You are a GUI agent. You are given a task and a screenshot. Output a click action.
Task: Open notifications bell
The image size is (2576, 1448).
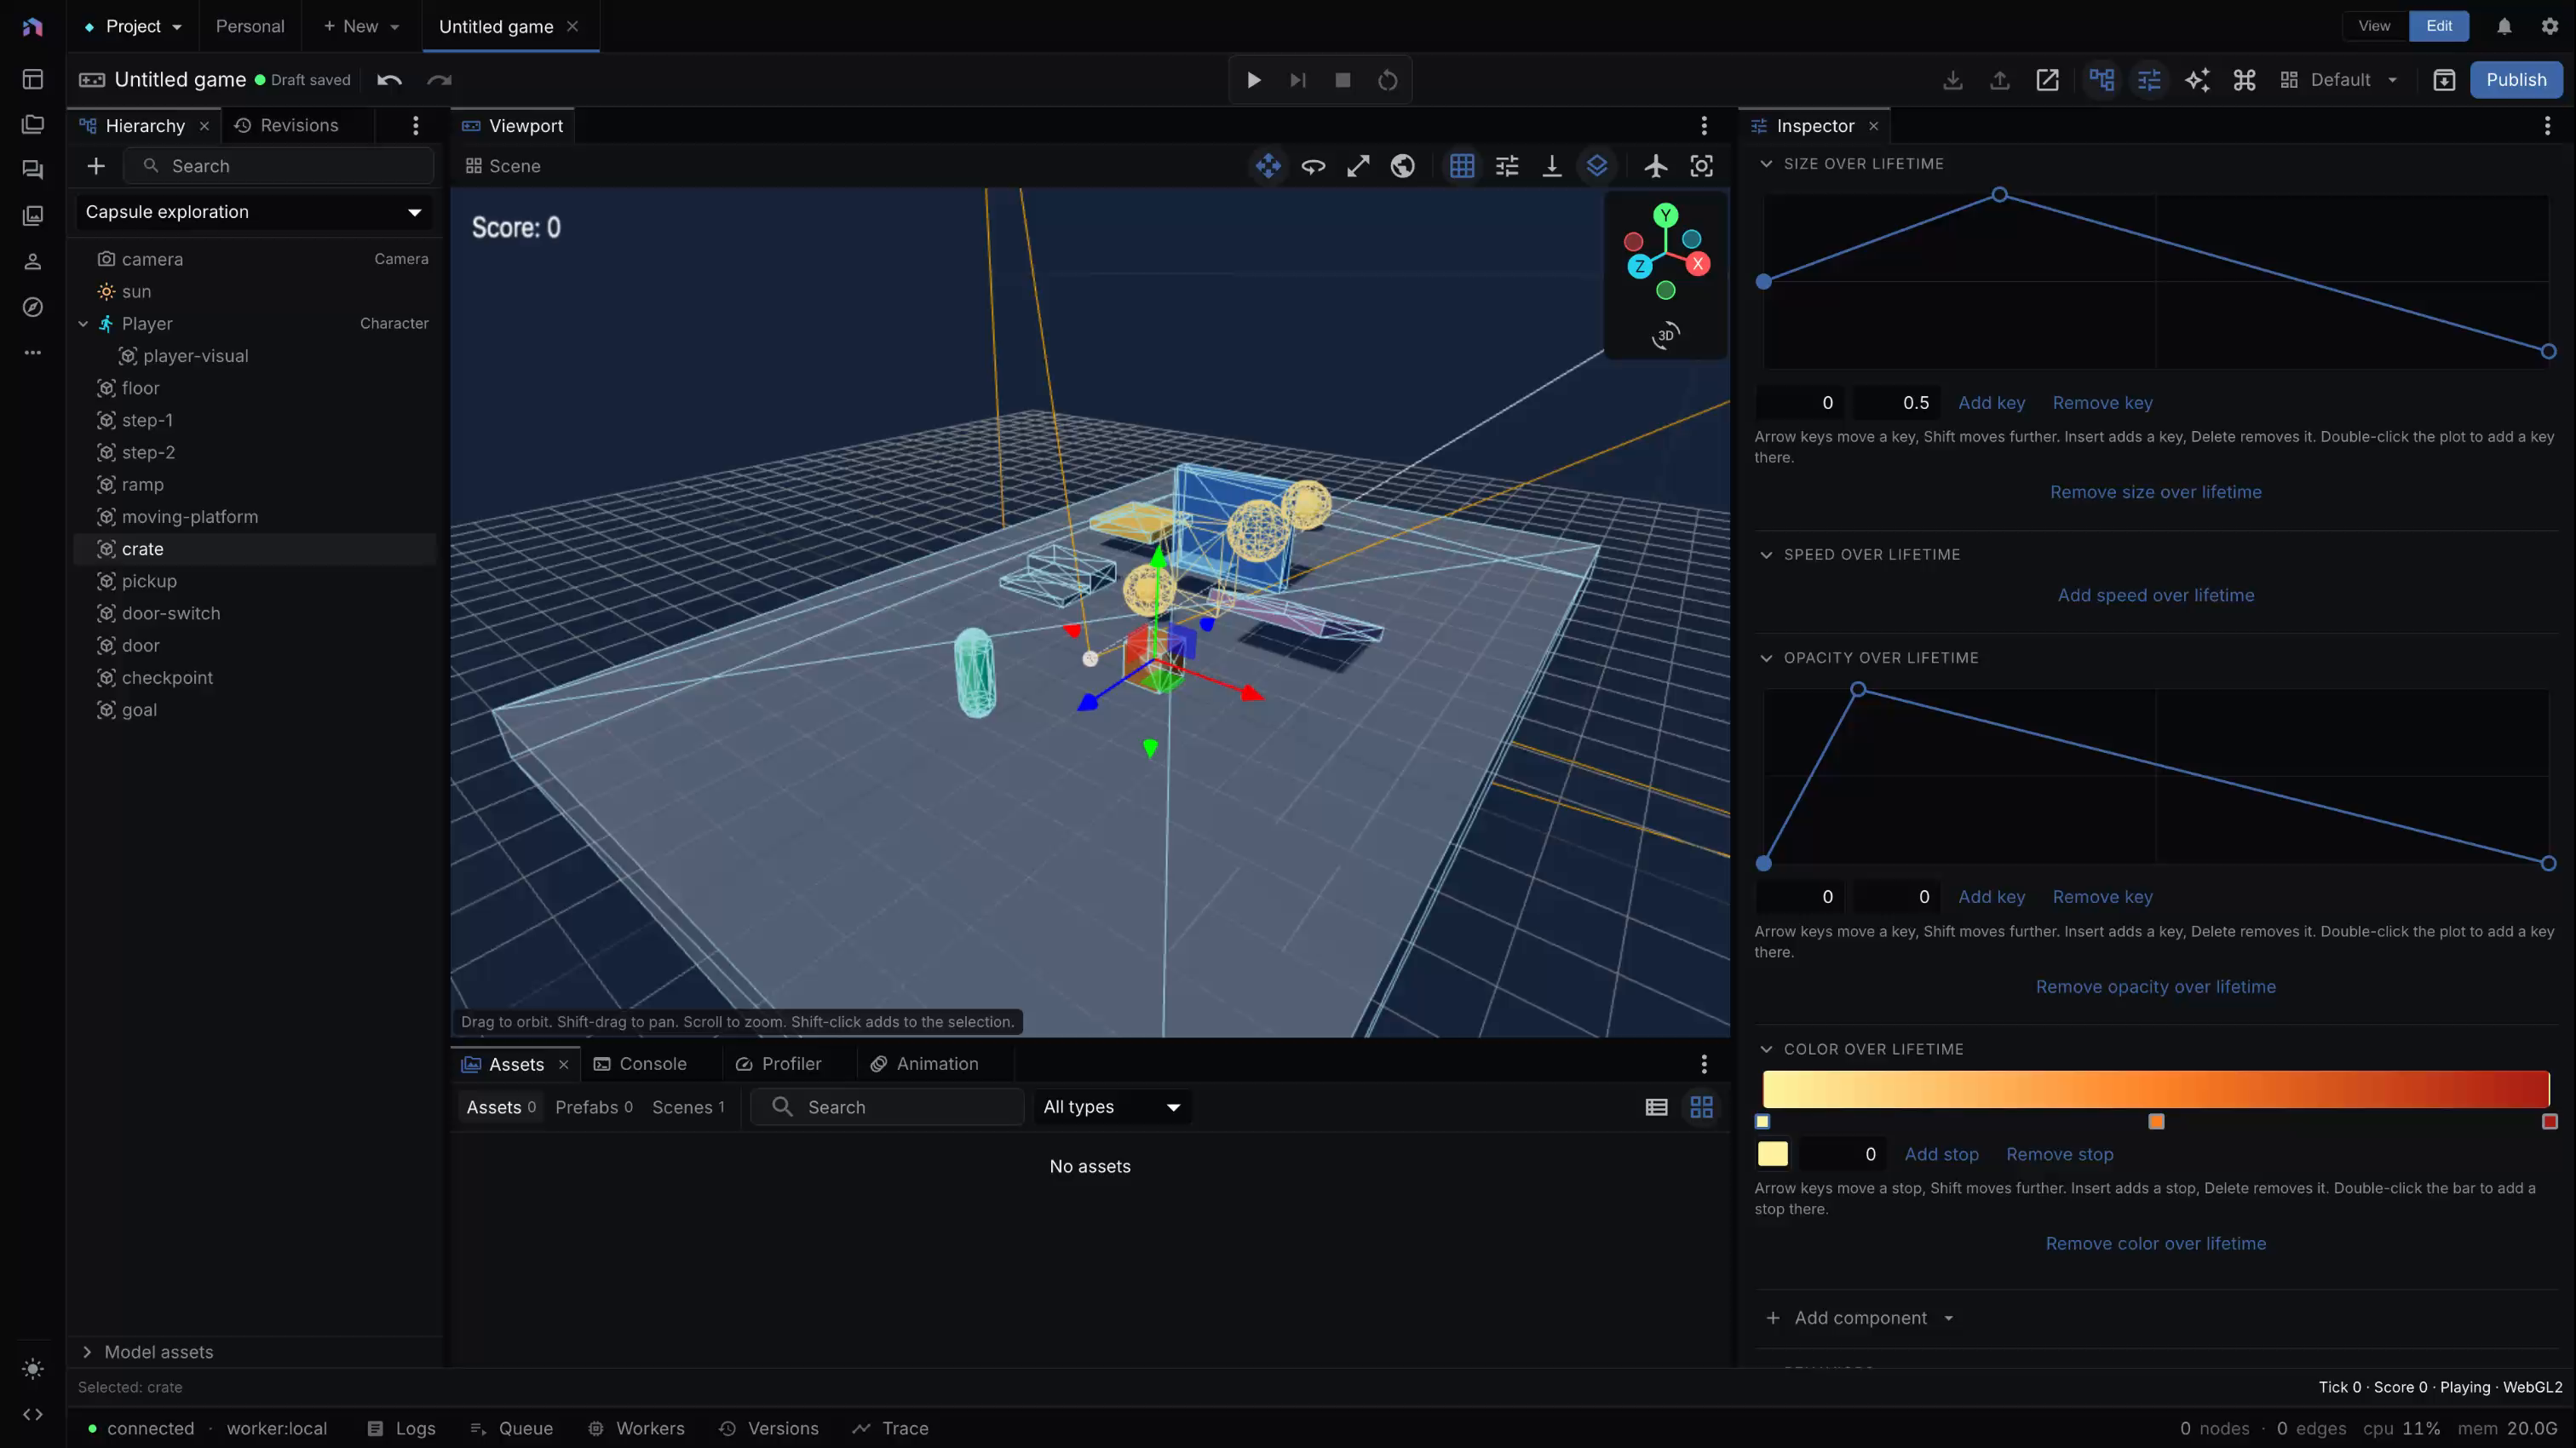2504,26
